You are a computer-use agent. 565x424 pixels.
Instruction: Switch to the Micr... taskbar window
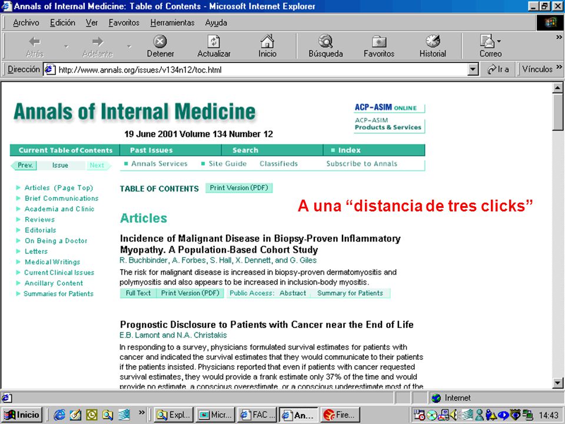216,415
